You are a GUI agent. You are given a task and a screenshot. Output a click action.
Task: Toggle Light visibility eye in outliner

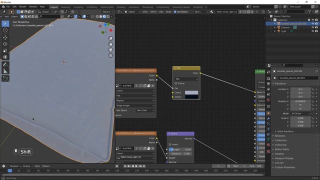[312, 31]
